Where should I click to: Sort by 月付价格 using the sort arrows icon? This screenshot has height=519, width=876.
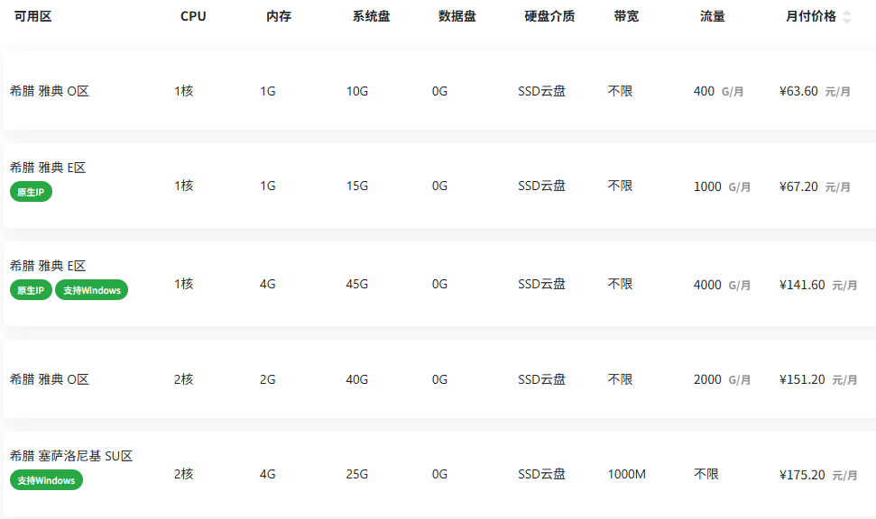coord(847,17)
